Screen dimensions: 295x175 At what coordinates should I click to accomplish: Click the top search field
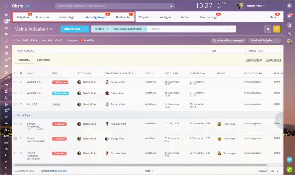pyautogui.click(x=115, y=6)
